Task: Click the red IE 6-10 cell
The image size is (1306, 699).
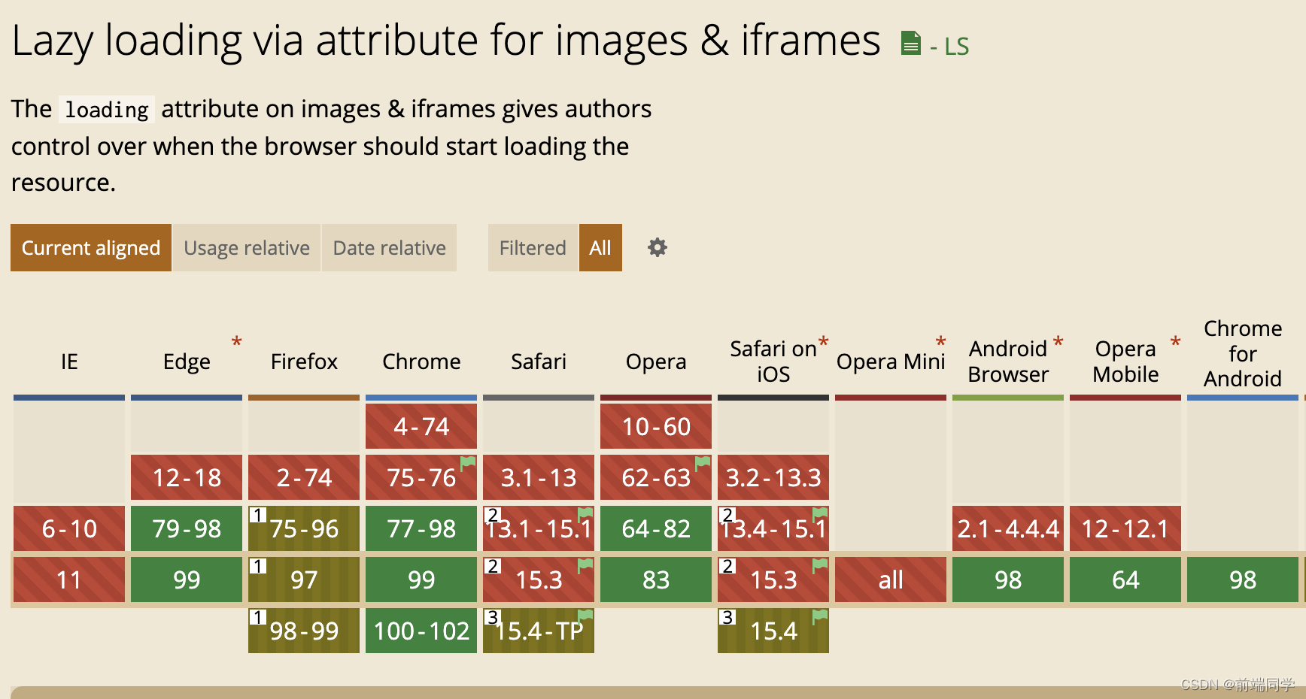Action: click(x=69, y=528)
